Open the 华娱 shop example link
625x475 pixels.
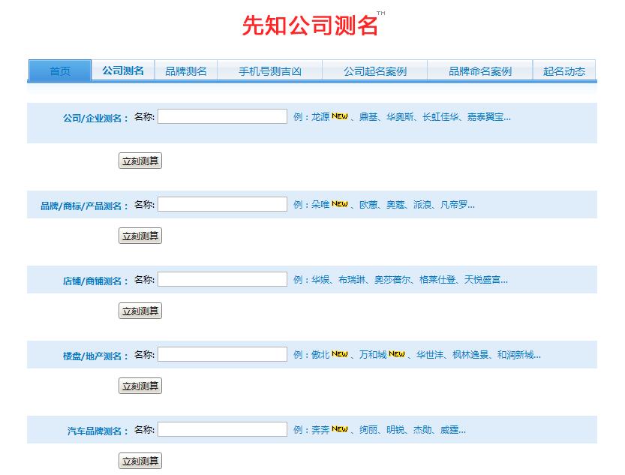click(x=320, y=280)
